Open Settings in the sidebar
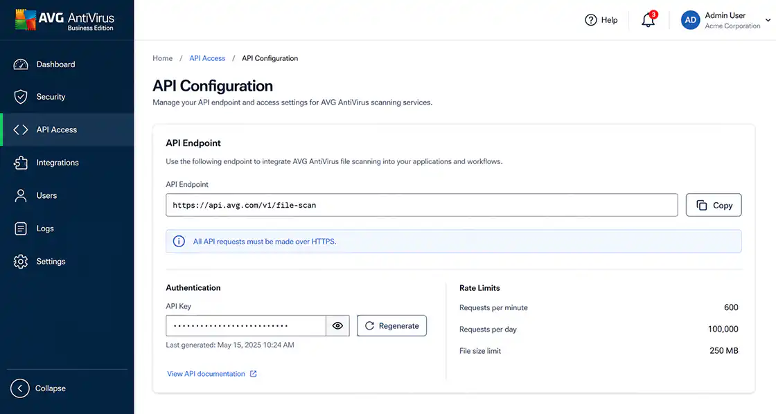The image size is (776, 414). (x=67, y=261)
